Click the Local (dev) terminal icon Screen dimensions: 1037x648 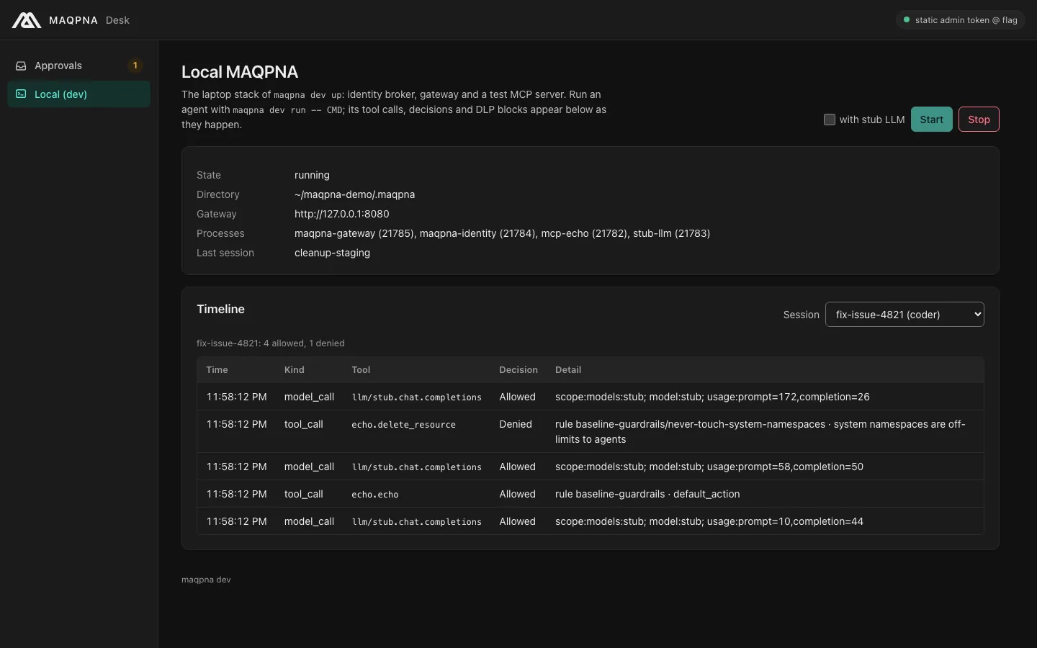(21, 94)
